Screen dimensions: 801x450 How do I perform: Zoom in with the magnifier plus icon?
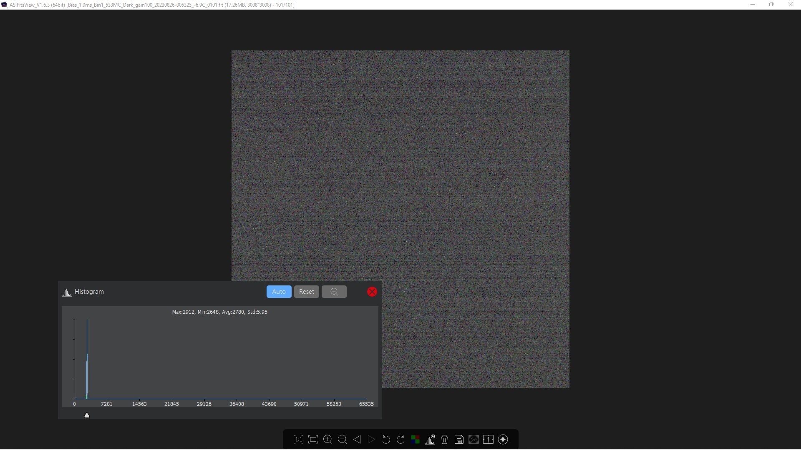[x=328, y=440]
